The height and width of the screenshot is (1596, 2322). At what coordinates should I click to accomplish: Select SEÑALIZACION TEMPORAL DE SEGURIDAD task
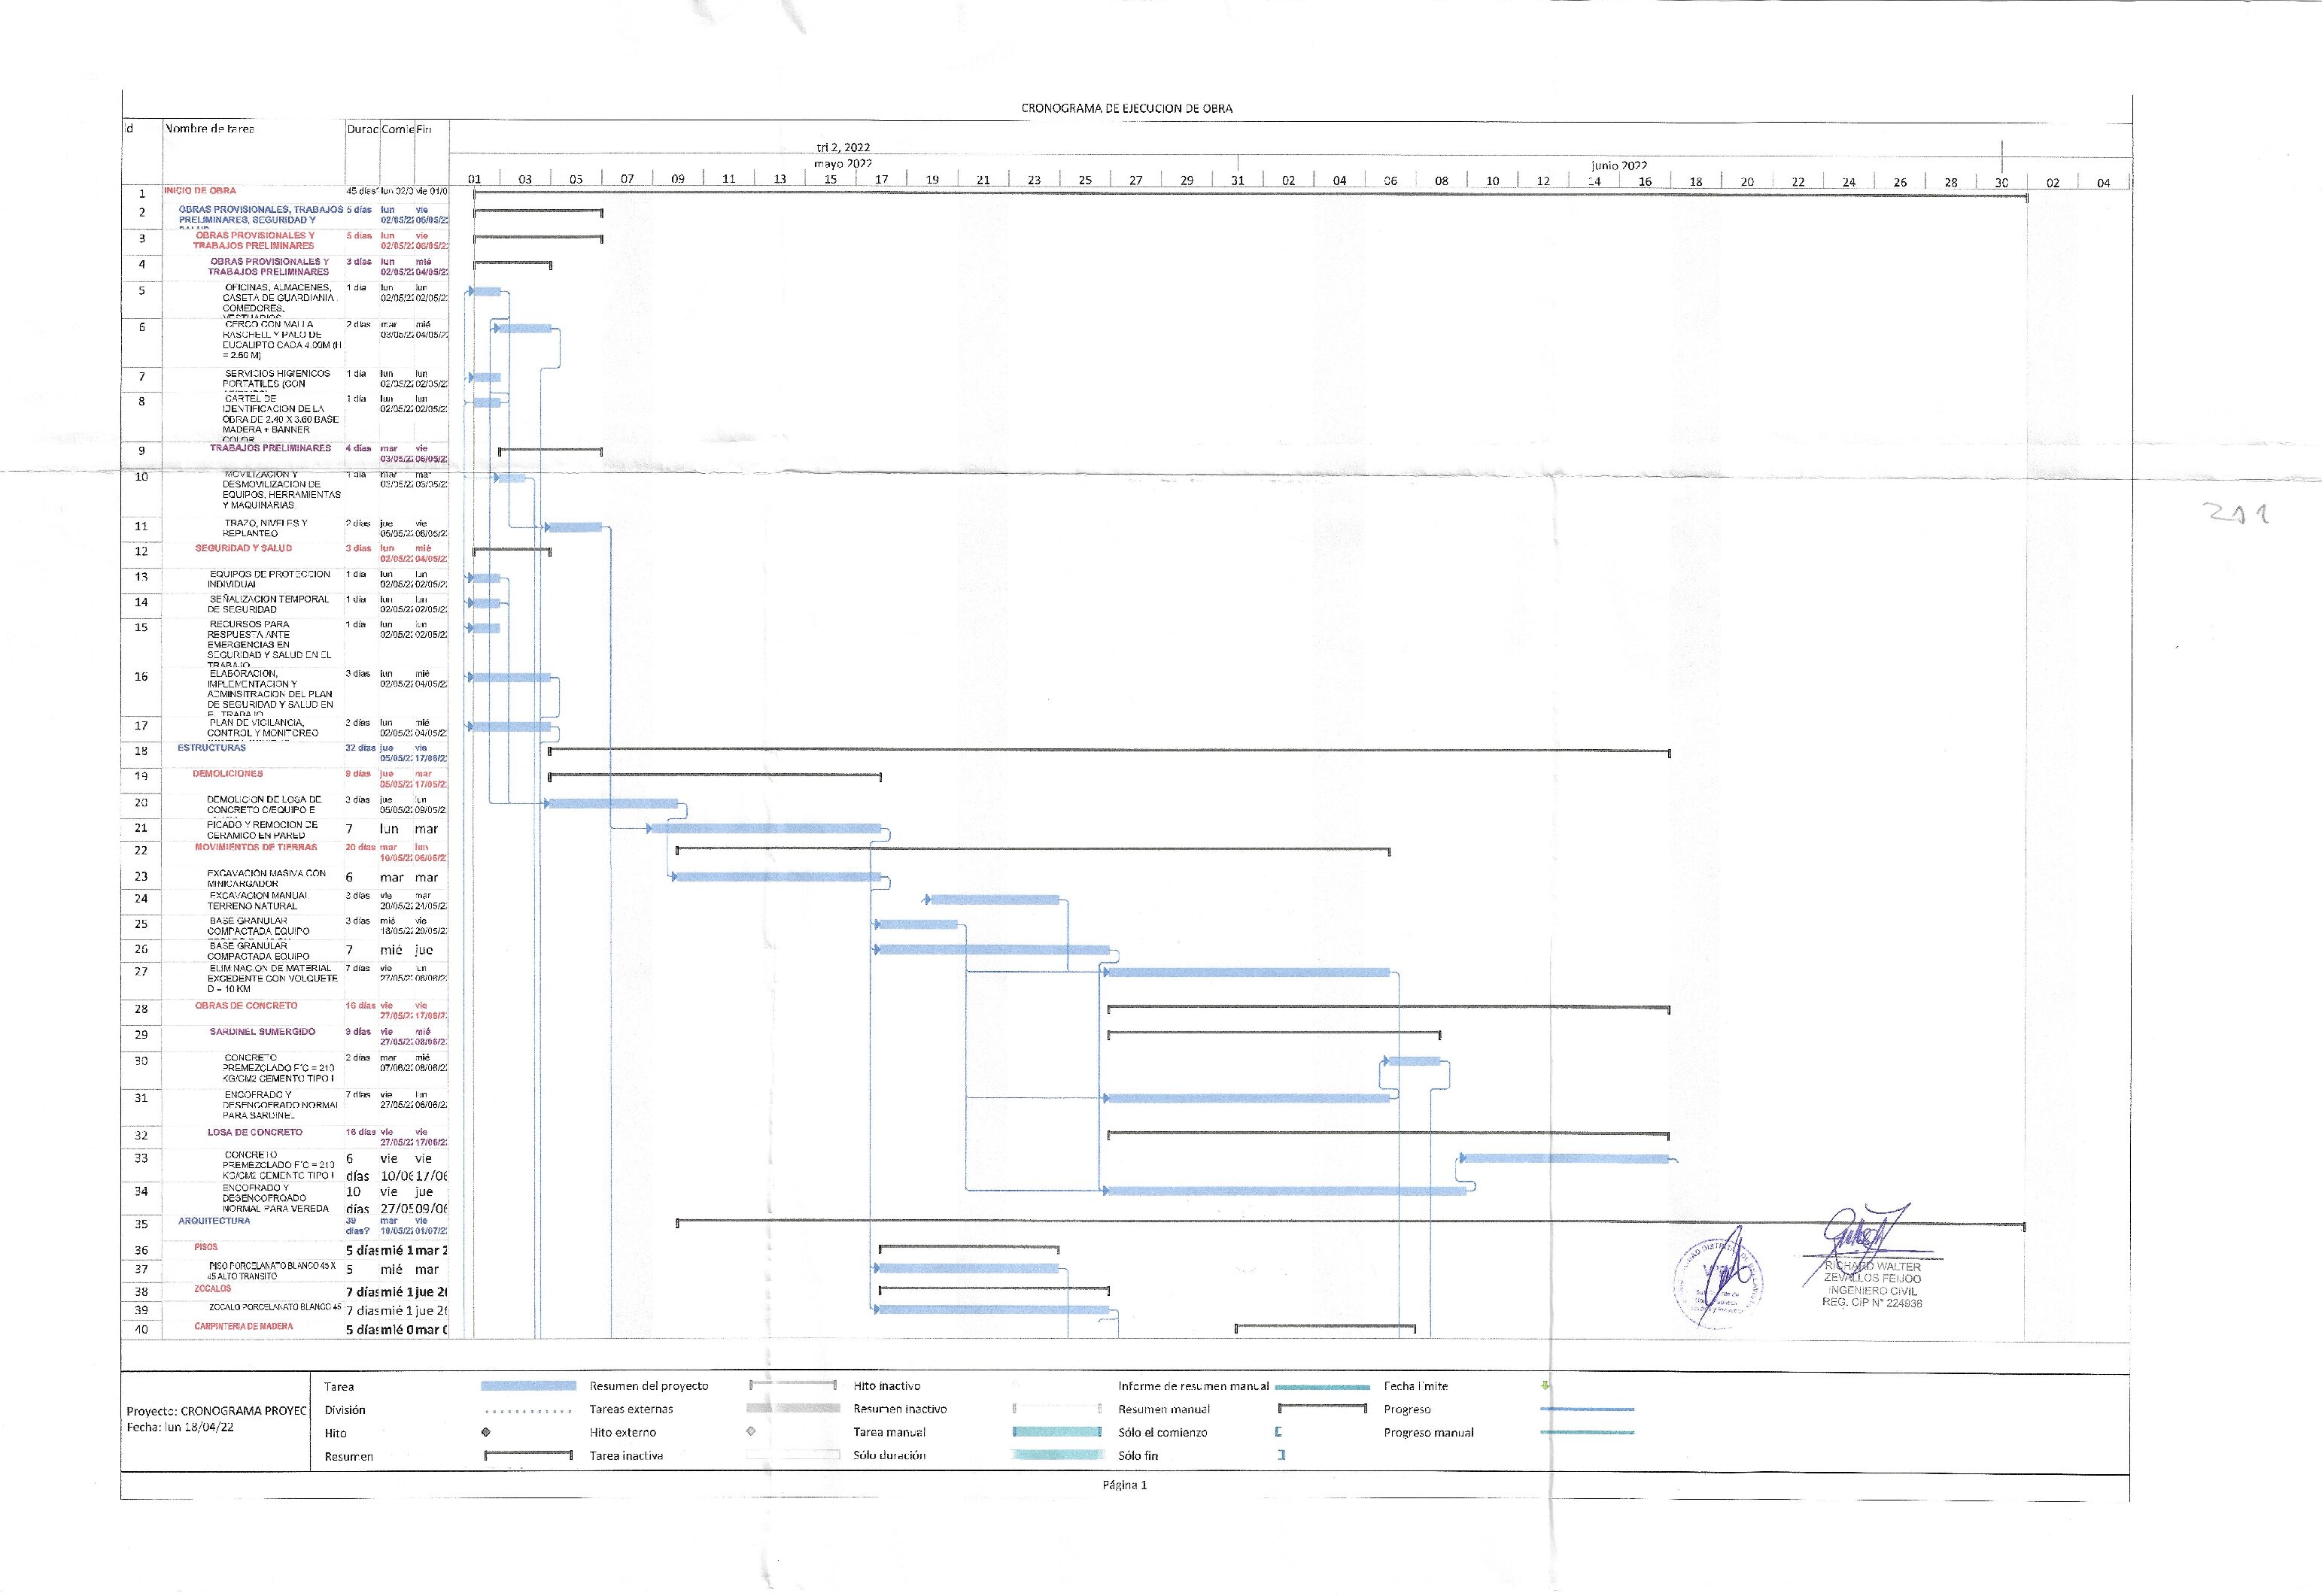(268, 604)
